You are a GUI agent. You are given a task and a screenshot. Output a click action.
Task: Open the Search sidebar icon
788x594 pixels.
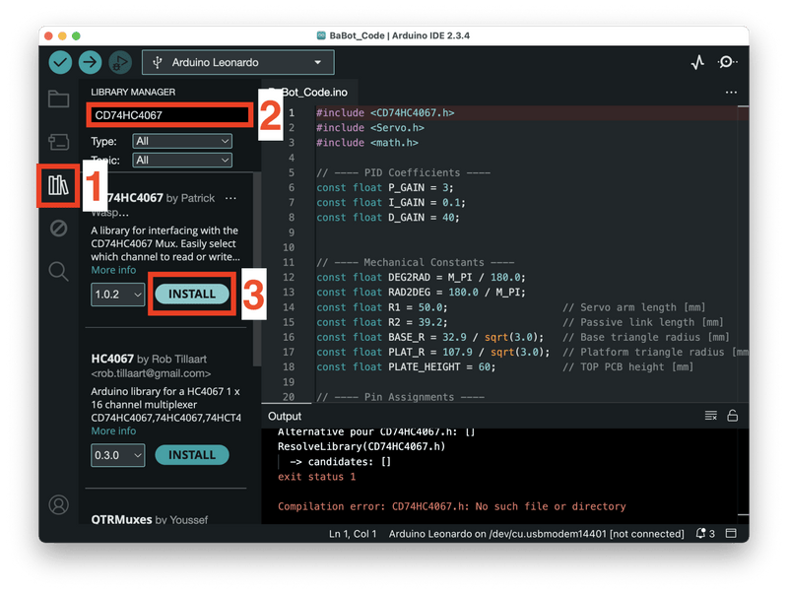pyautogui.click(x=58, y=271)
